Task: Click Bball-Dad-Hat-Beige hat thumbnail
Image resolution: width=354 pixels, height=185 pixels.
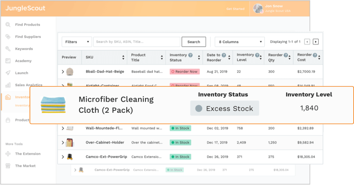Action: 70,71
